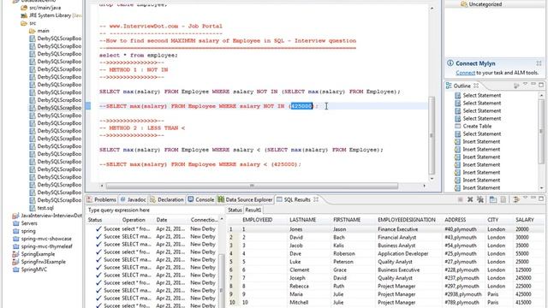Image resolution: width=548 pixels, height=308 pixels.
Task: Switch to the Problems tab
Action: point(101,199)
